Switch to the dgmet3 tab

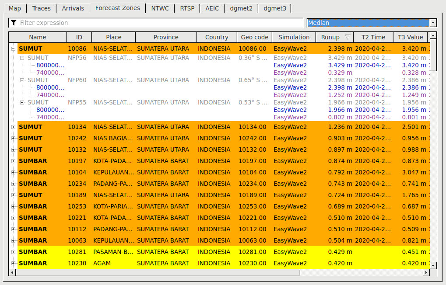(x=275, y=8)
